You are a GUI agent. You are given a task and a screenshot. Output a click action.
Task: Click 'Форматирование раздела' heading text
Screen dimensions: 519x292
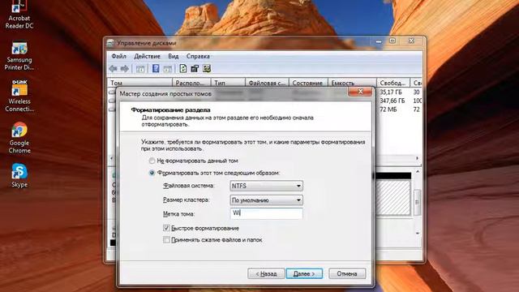click(170, 110)
